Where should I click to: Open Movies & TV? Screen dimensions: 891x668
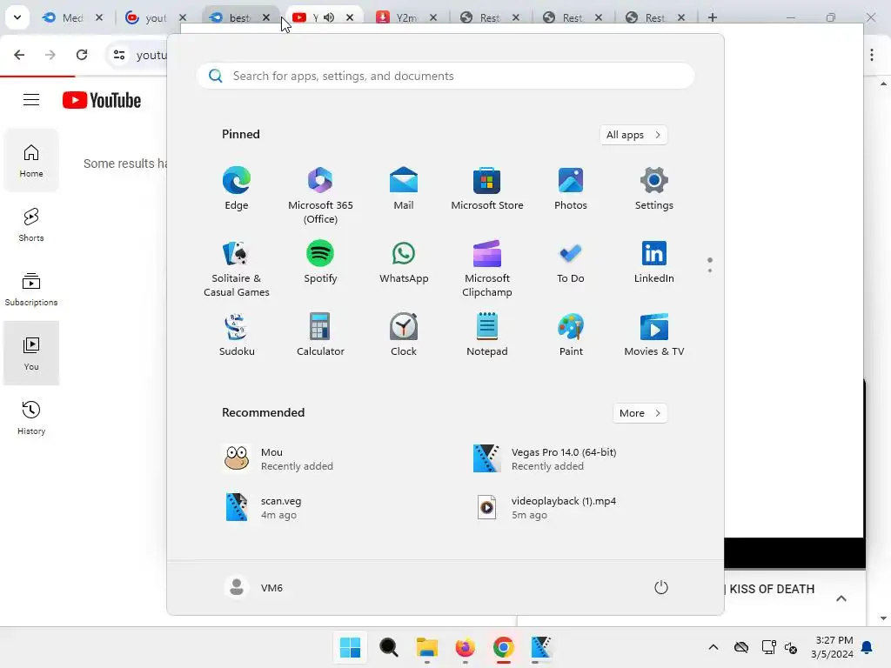(x=654, y=335)
